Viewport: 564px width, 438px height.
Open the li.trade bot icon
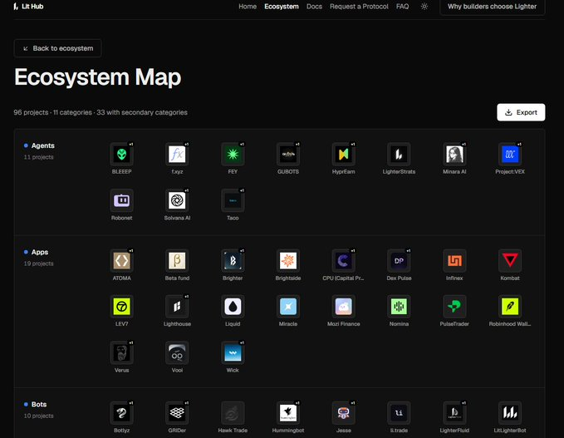click(399, 413)
